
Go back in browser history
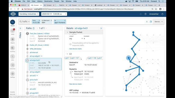pyautogui.click(x=11, y=9)
